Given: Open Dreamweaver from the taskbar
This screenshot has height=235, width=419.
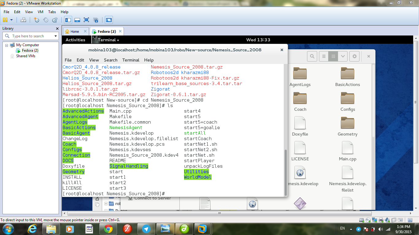Looking at the screenshot, I should coord(184,229).
